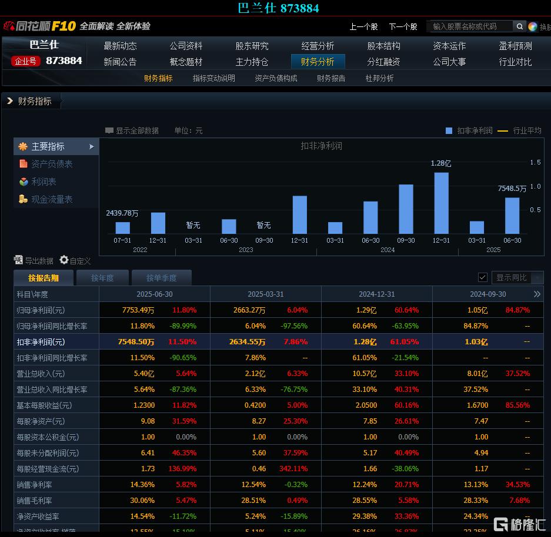Open the 分红融资 menu item
The image size is (551, 537).
[384, 62]
